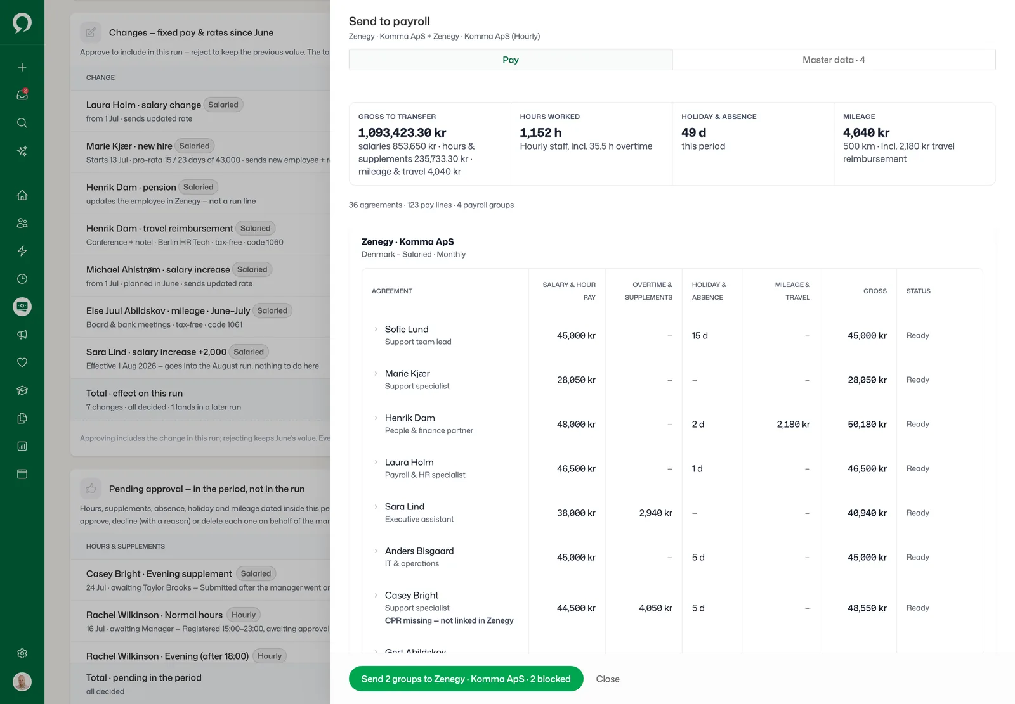The height and width of the screenshot is (704, 1015).
Task: Open the bar chart reports icon
Action: pyautogui.click(x=22, y=446)
